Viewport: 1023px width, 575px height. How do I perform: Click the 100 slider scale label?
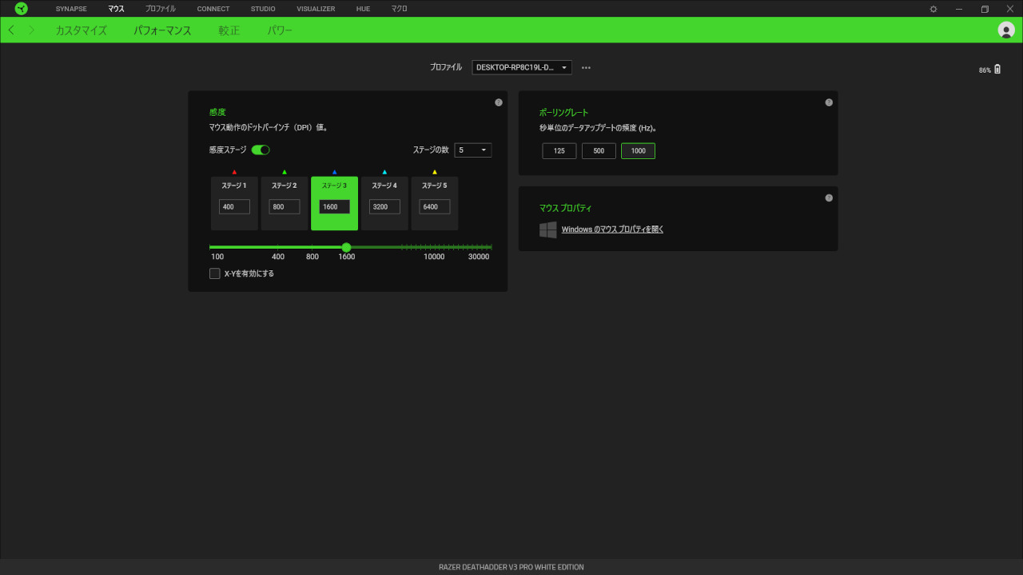pyautogui.click(x=217, y=257)
